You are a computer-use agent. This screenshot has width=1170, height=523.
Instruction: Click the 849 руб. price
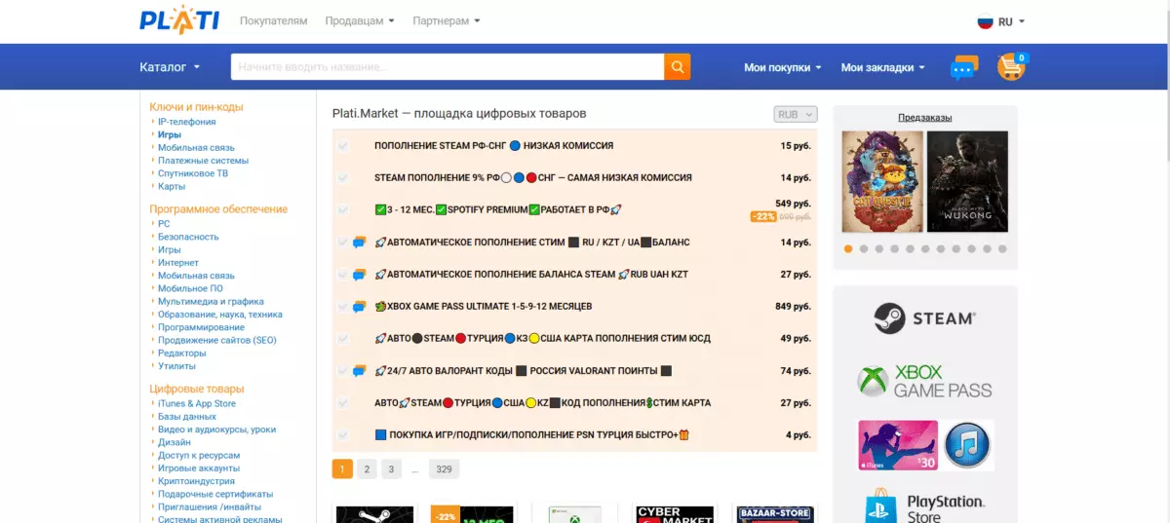point(793,307)
